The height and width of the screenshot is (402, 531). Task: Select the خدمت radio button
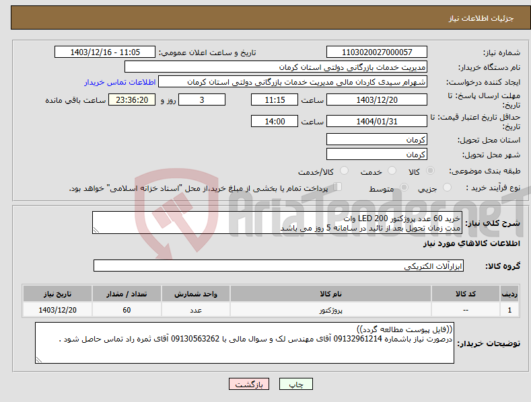(x=392, y=171)
